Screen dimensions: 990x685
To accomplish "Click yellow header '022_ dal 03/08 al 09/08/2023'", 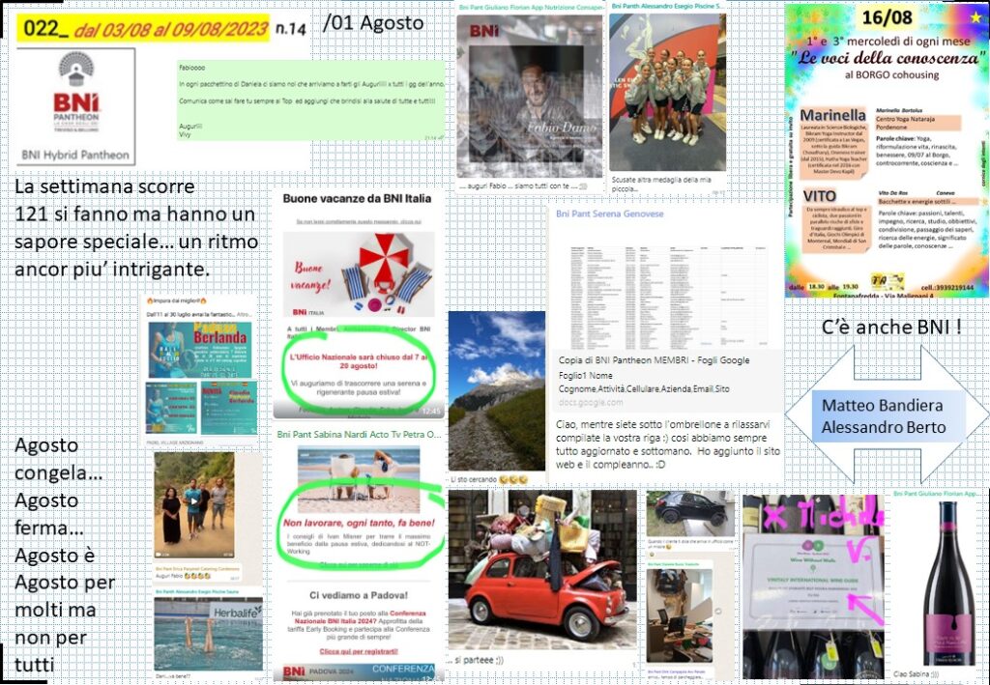I will [143, 28].
